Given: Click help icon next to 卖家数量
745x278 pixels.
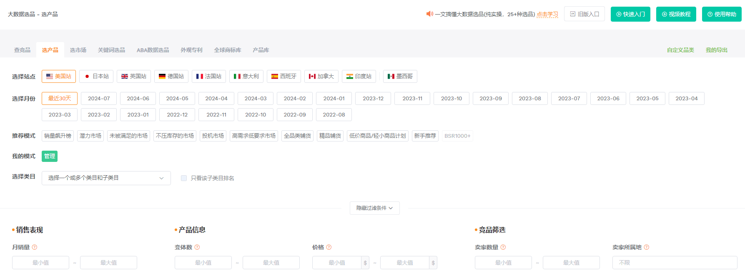Looking at the screenshot, I should point(503,247).
